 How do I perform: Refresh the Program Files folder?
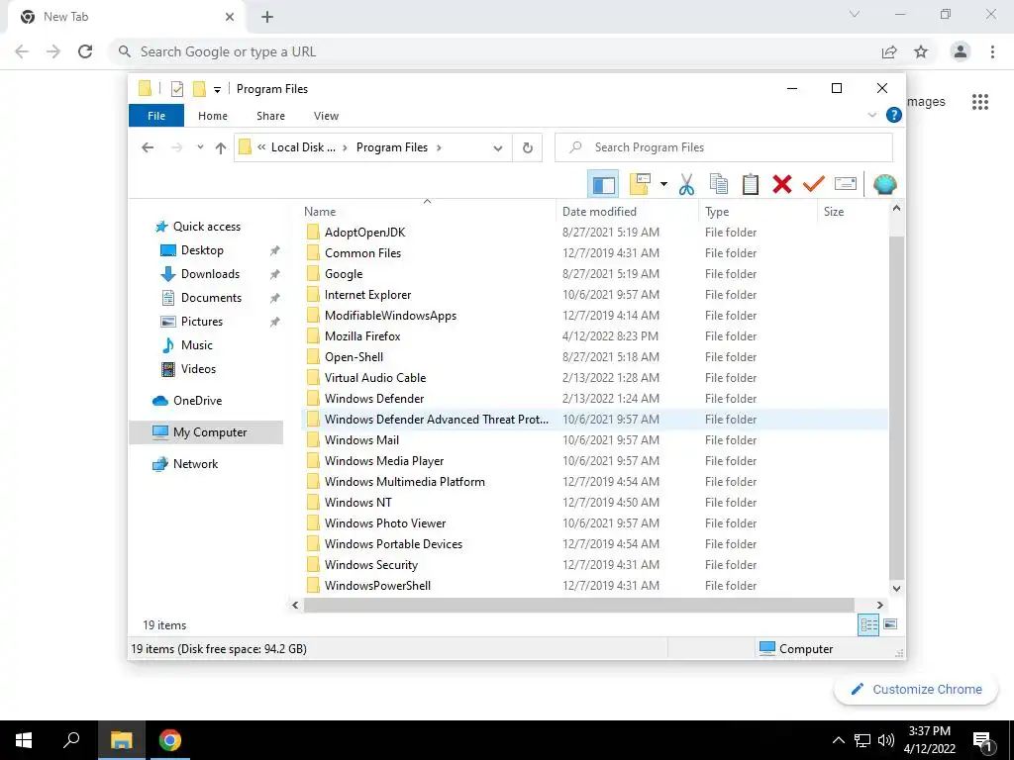tap(527, 148)
